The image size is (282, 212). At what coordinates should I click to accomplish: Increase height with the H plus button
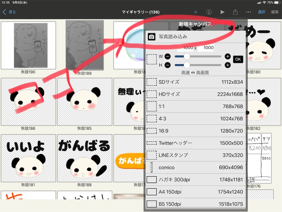click(227, 65)
